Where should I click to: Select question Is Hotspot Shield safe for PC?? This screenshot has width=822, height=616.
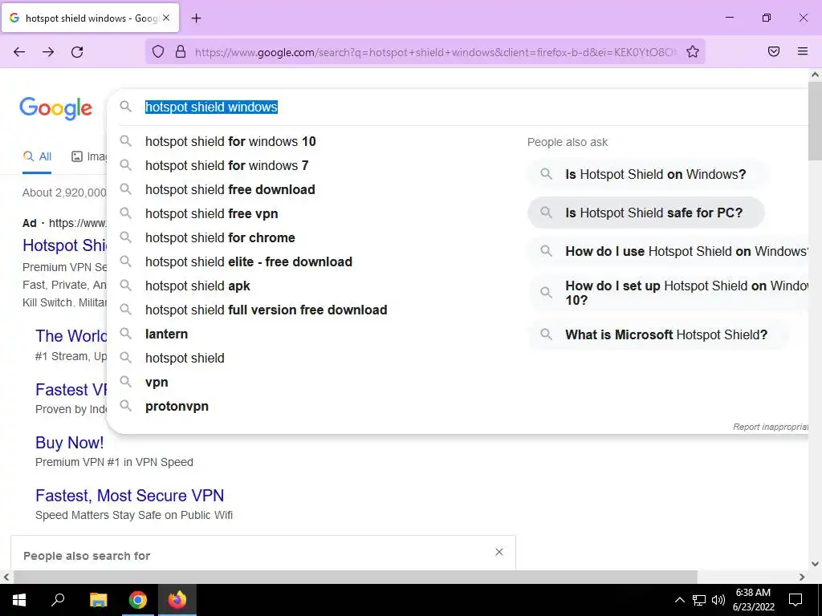coord(646,213)
